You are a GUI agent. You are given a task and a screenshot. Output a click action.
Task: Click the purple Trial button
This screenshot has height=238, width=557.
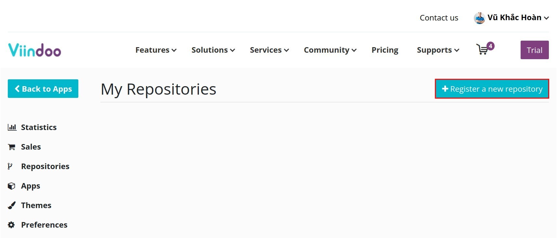pos(534,50)
